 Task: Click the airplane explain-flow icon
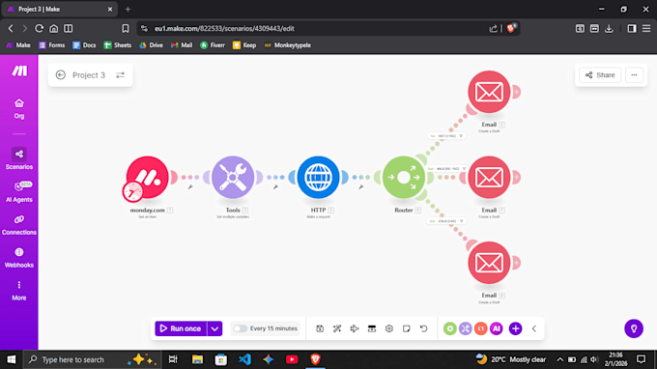click(x=355, y=328)
